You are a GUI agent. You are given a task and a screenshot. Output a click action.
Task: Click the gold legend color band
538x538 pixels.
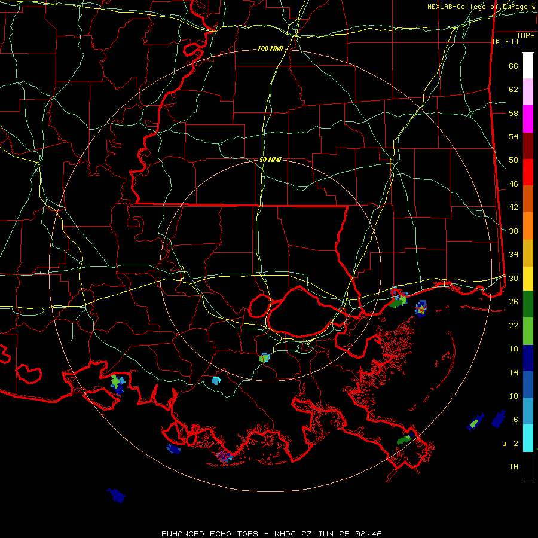[x=528, y=253]
